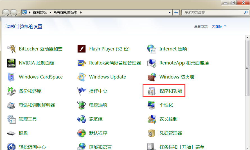Click the Forward navigation button
The width and height of the screenshot is (250, 150).
14,13
